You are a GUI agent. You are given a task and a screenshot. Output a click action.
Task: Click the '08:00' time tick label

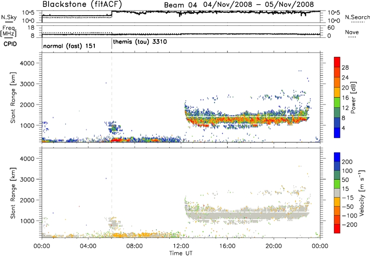pyautogui.click(x=135, y=246)
